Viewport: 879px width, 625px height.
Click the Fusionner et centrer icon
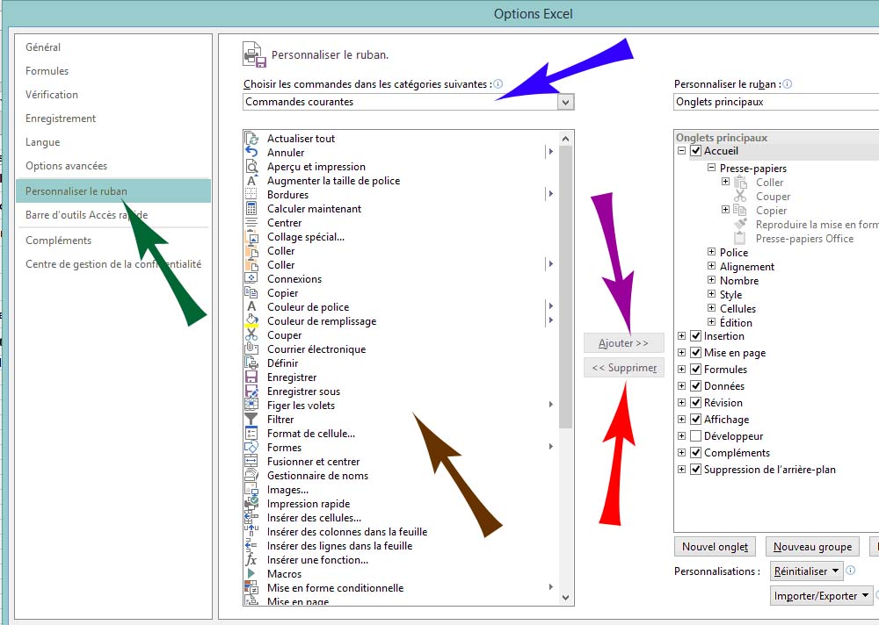251,462
